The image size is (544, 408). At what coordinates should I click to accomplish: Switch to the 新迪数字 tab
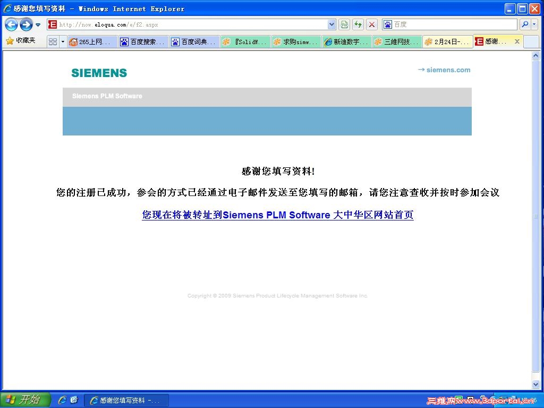(346, 41)
